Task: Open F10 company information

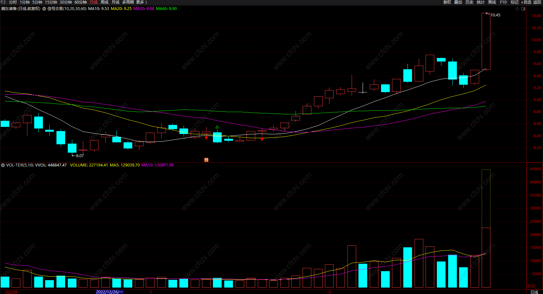Action: click(x=503, y=2)
